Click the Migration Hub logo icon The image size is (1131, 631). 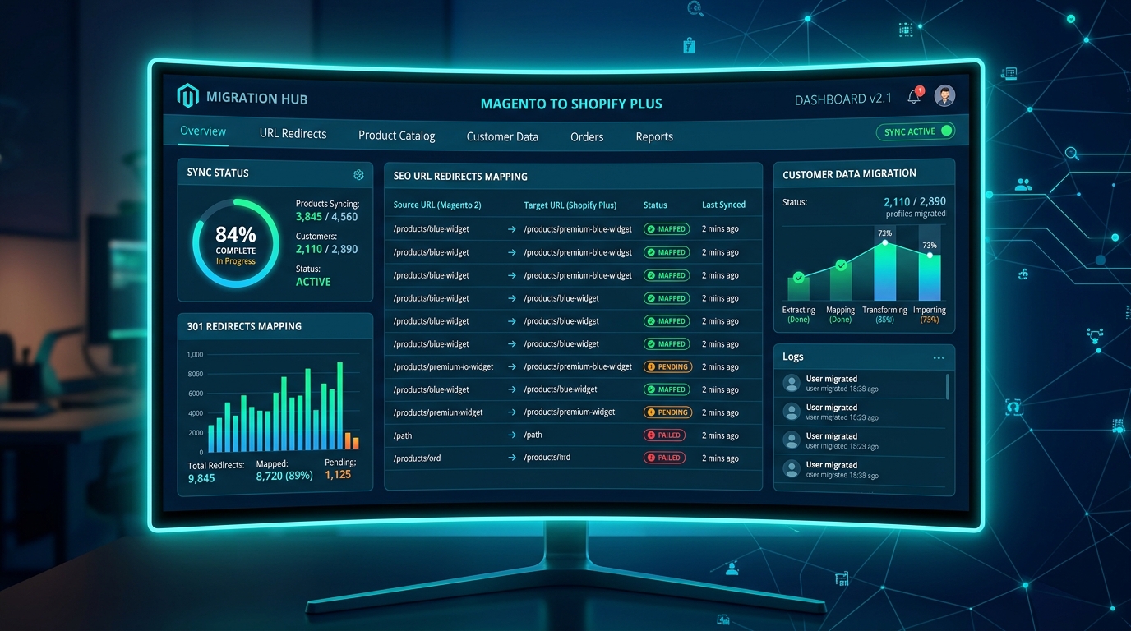click(188, 96)
